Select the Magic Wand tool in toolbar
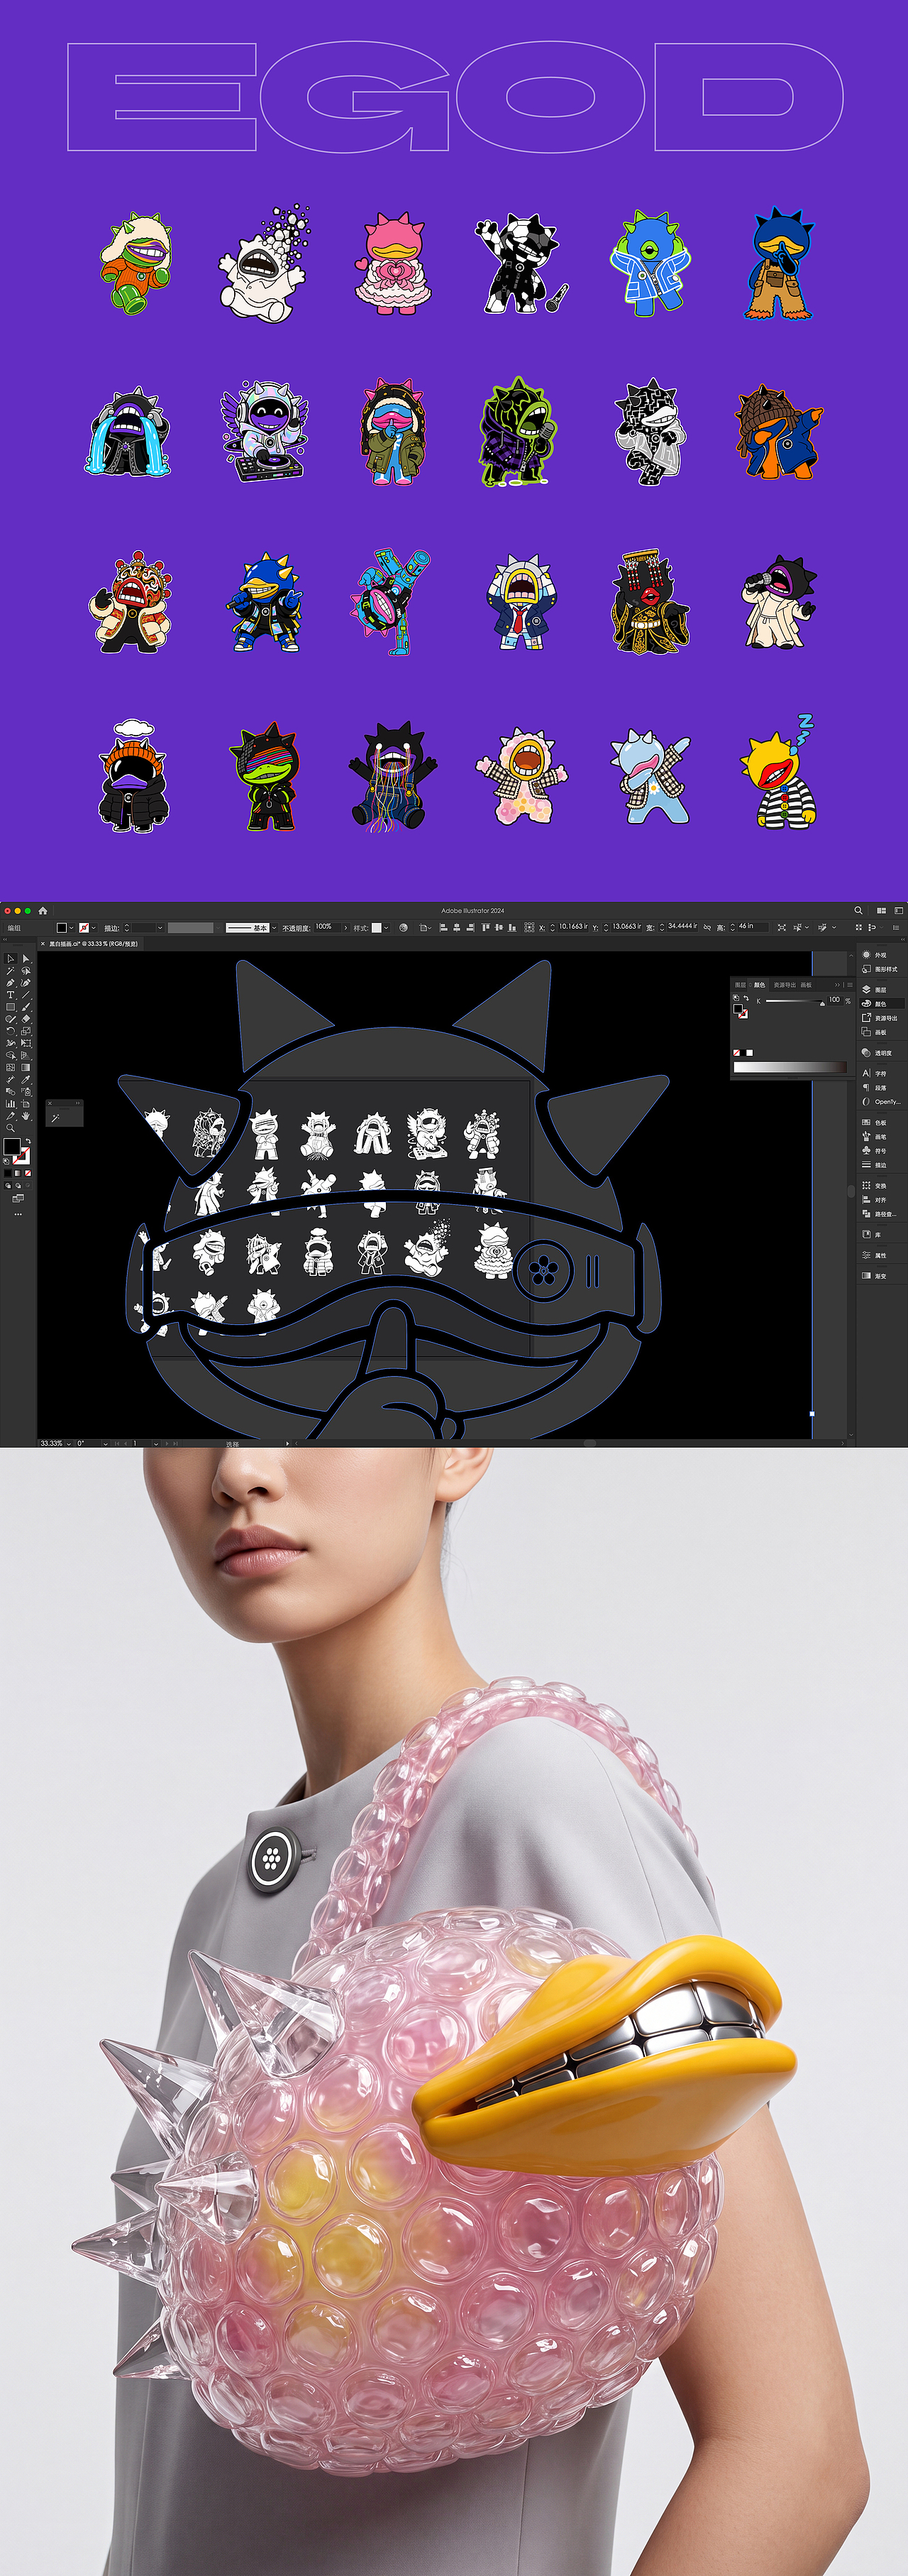The width and height of the screenshot is (908, 2576). (10, 971)
